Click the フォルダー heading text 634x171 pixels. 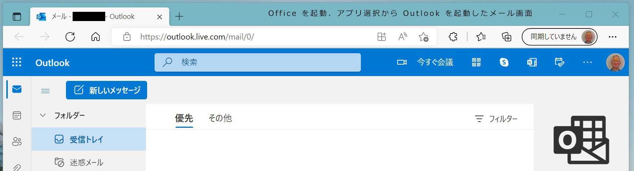pyautogui.click(x=70, y=115)
